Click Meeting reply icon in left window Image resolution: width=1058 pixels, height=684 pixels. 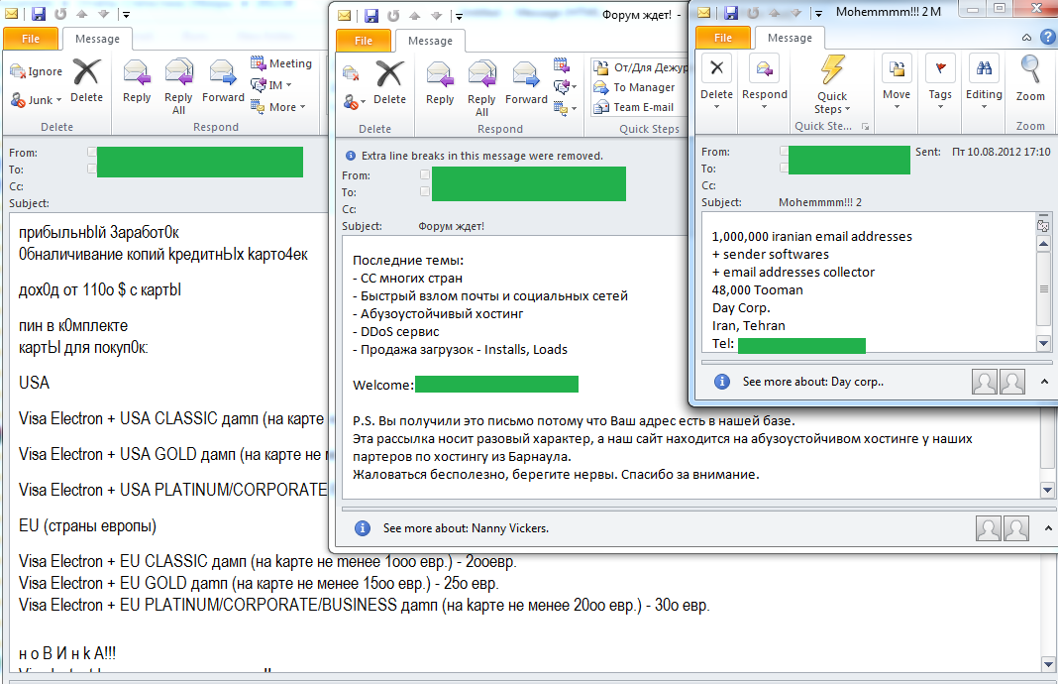point(258,63)
